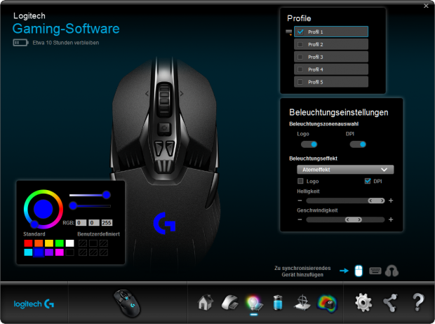This screenshot has width=435, height=324.
Task: Enable the Profil 4 checkbox
Action: [300, 69]
